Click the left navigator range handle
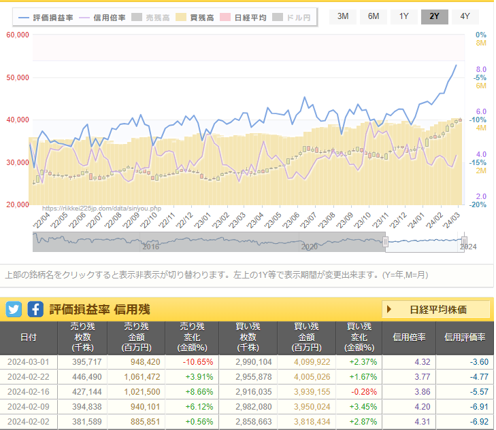Viewport: 496px width, 430px height. (385, 242)
